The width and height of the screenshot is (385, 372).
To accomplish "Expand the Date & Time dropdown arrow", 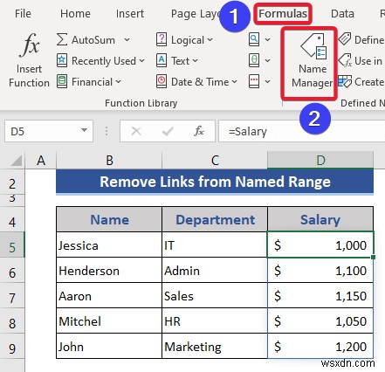I will [x=234, y=81].
